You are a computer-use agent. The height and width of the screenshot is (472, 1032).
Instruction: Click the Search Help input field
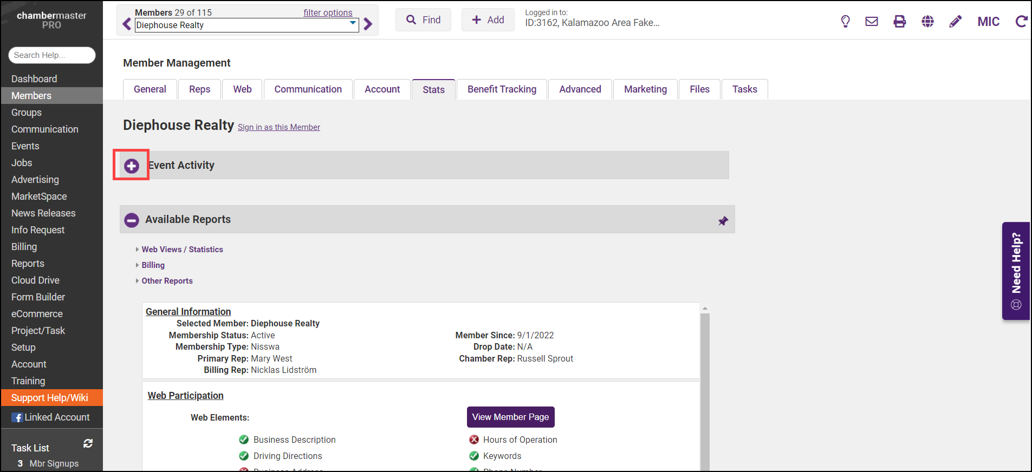[x=51, y=55]
